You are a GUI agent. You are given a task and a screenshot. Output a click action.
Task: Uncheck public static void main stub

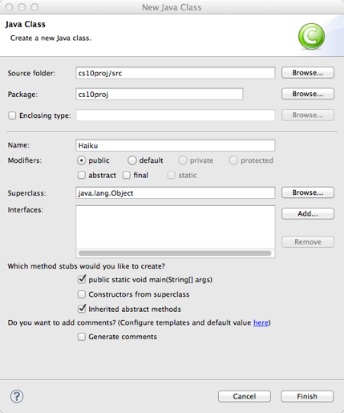click(82, 279)
